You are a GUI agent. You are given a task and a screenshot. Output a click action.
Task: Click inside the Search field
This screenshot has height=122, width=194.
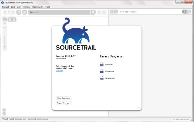[x=59, y=12]
